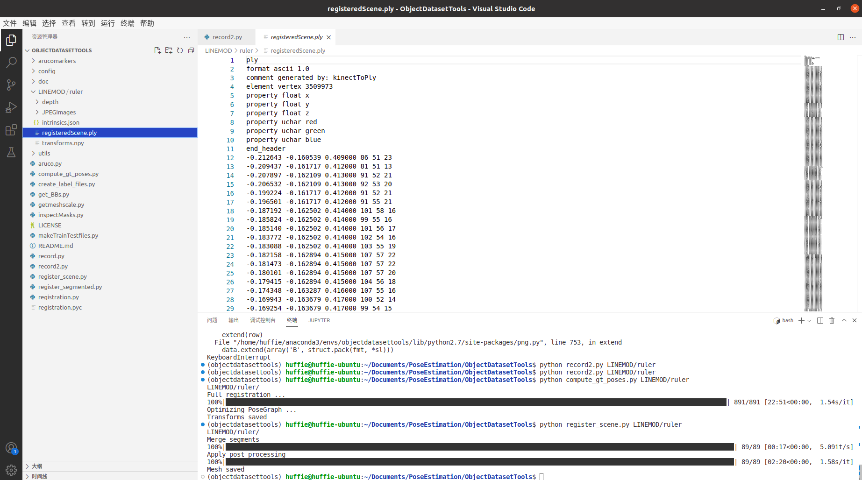This screenshot has width=862, height=480.
Task: Collapse the LINEMOD/ruler folder
Action: click(x=33, y=92)
